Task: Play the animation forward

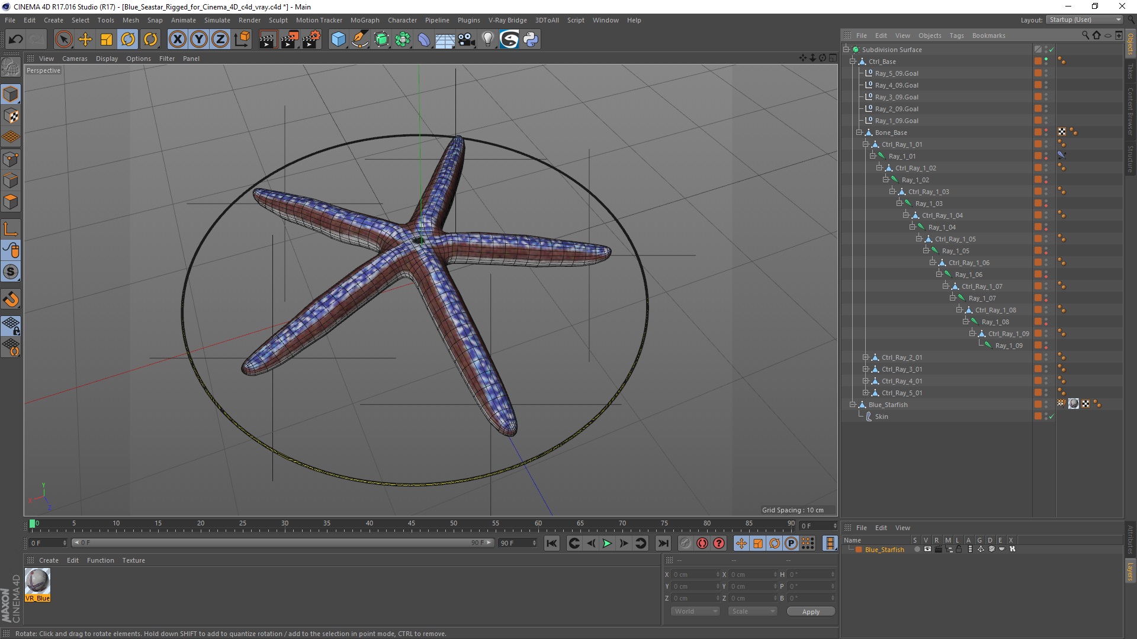Action: pos(607,543)
